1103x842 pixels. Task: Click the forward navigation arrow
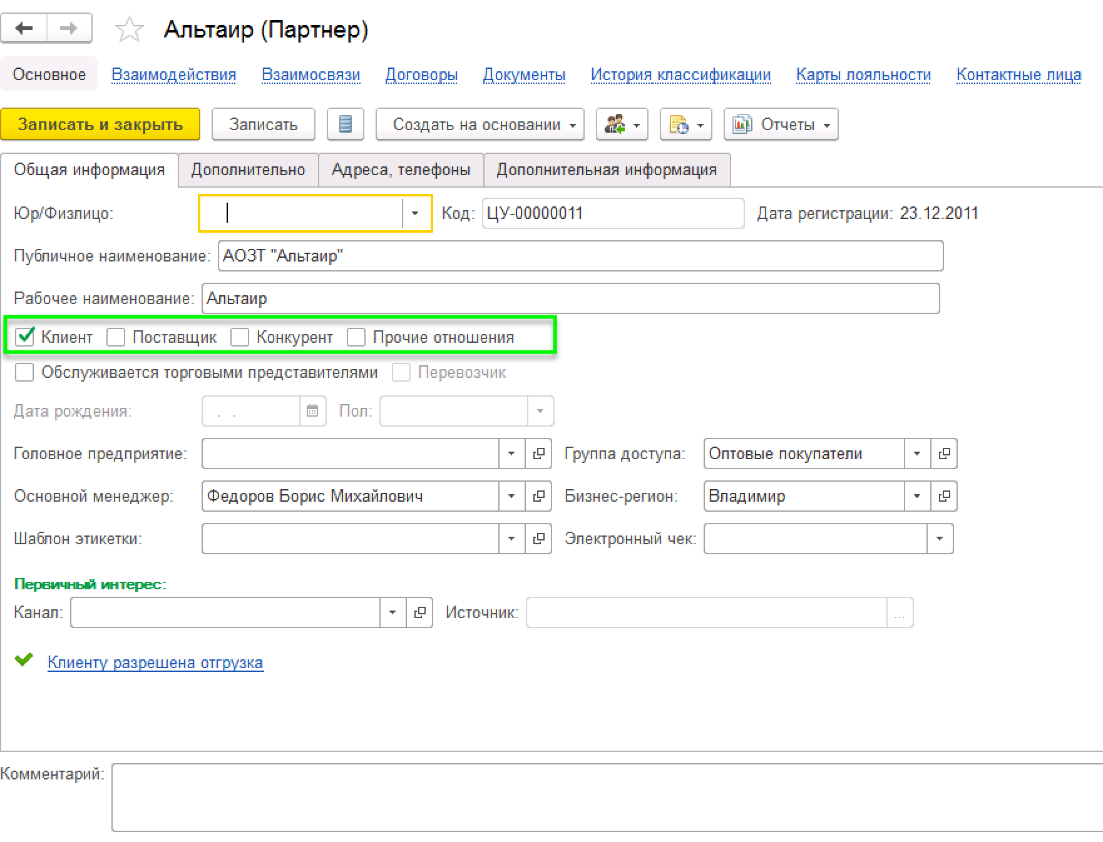click(x=69, y=29)
